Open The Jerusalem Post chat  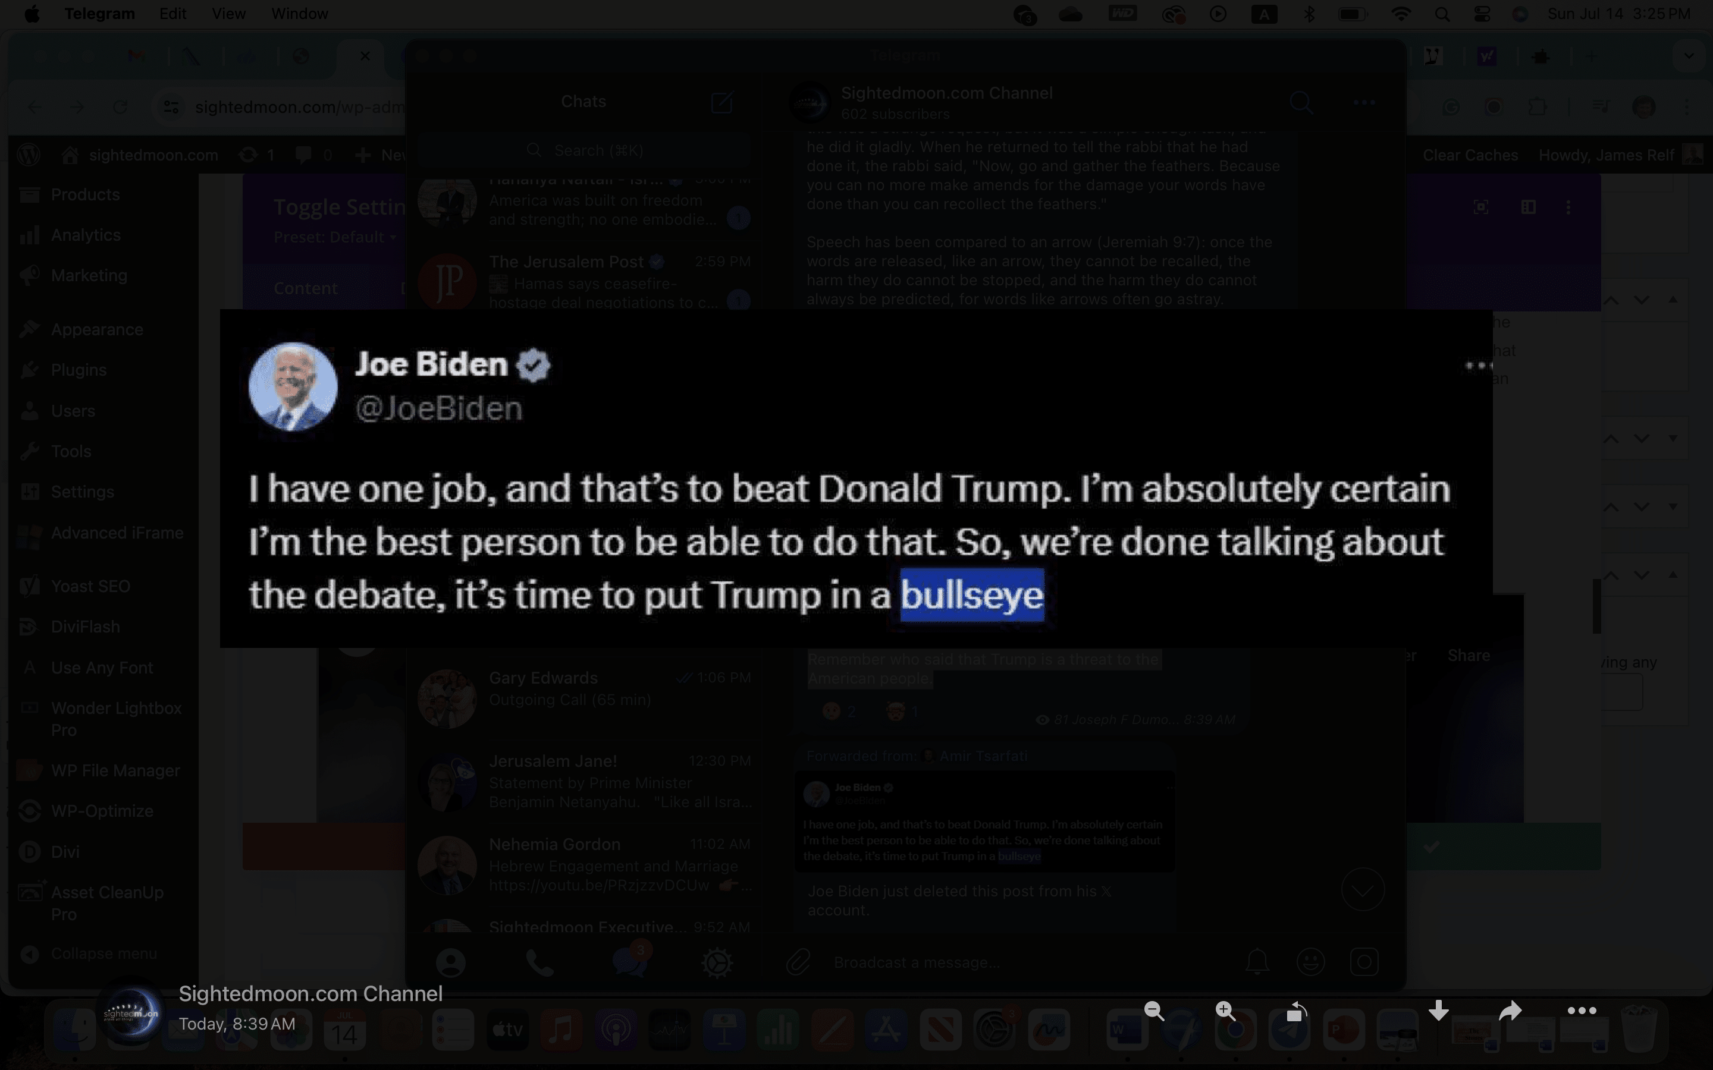[585, 282]
